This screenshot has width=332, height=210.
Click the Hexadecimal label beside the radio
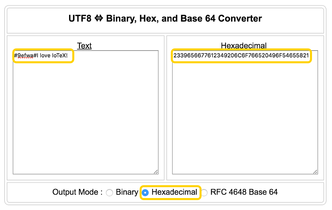tap(174, 192)
